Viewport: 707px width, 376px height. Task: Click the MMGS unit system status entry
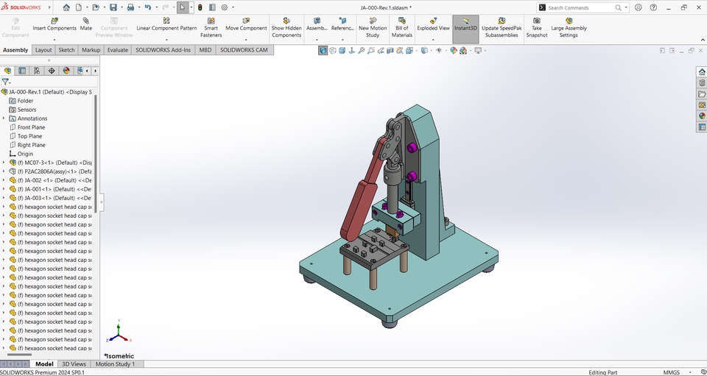pos(672,372)
